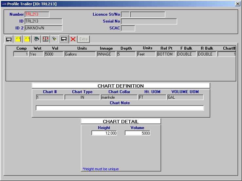Open the first trailer tab icon
242x181 pixels.
pos(9,39)
